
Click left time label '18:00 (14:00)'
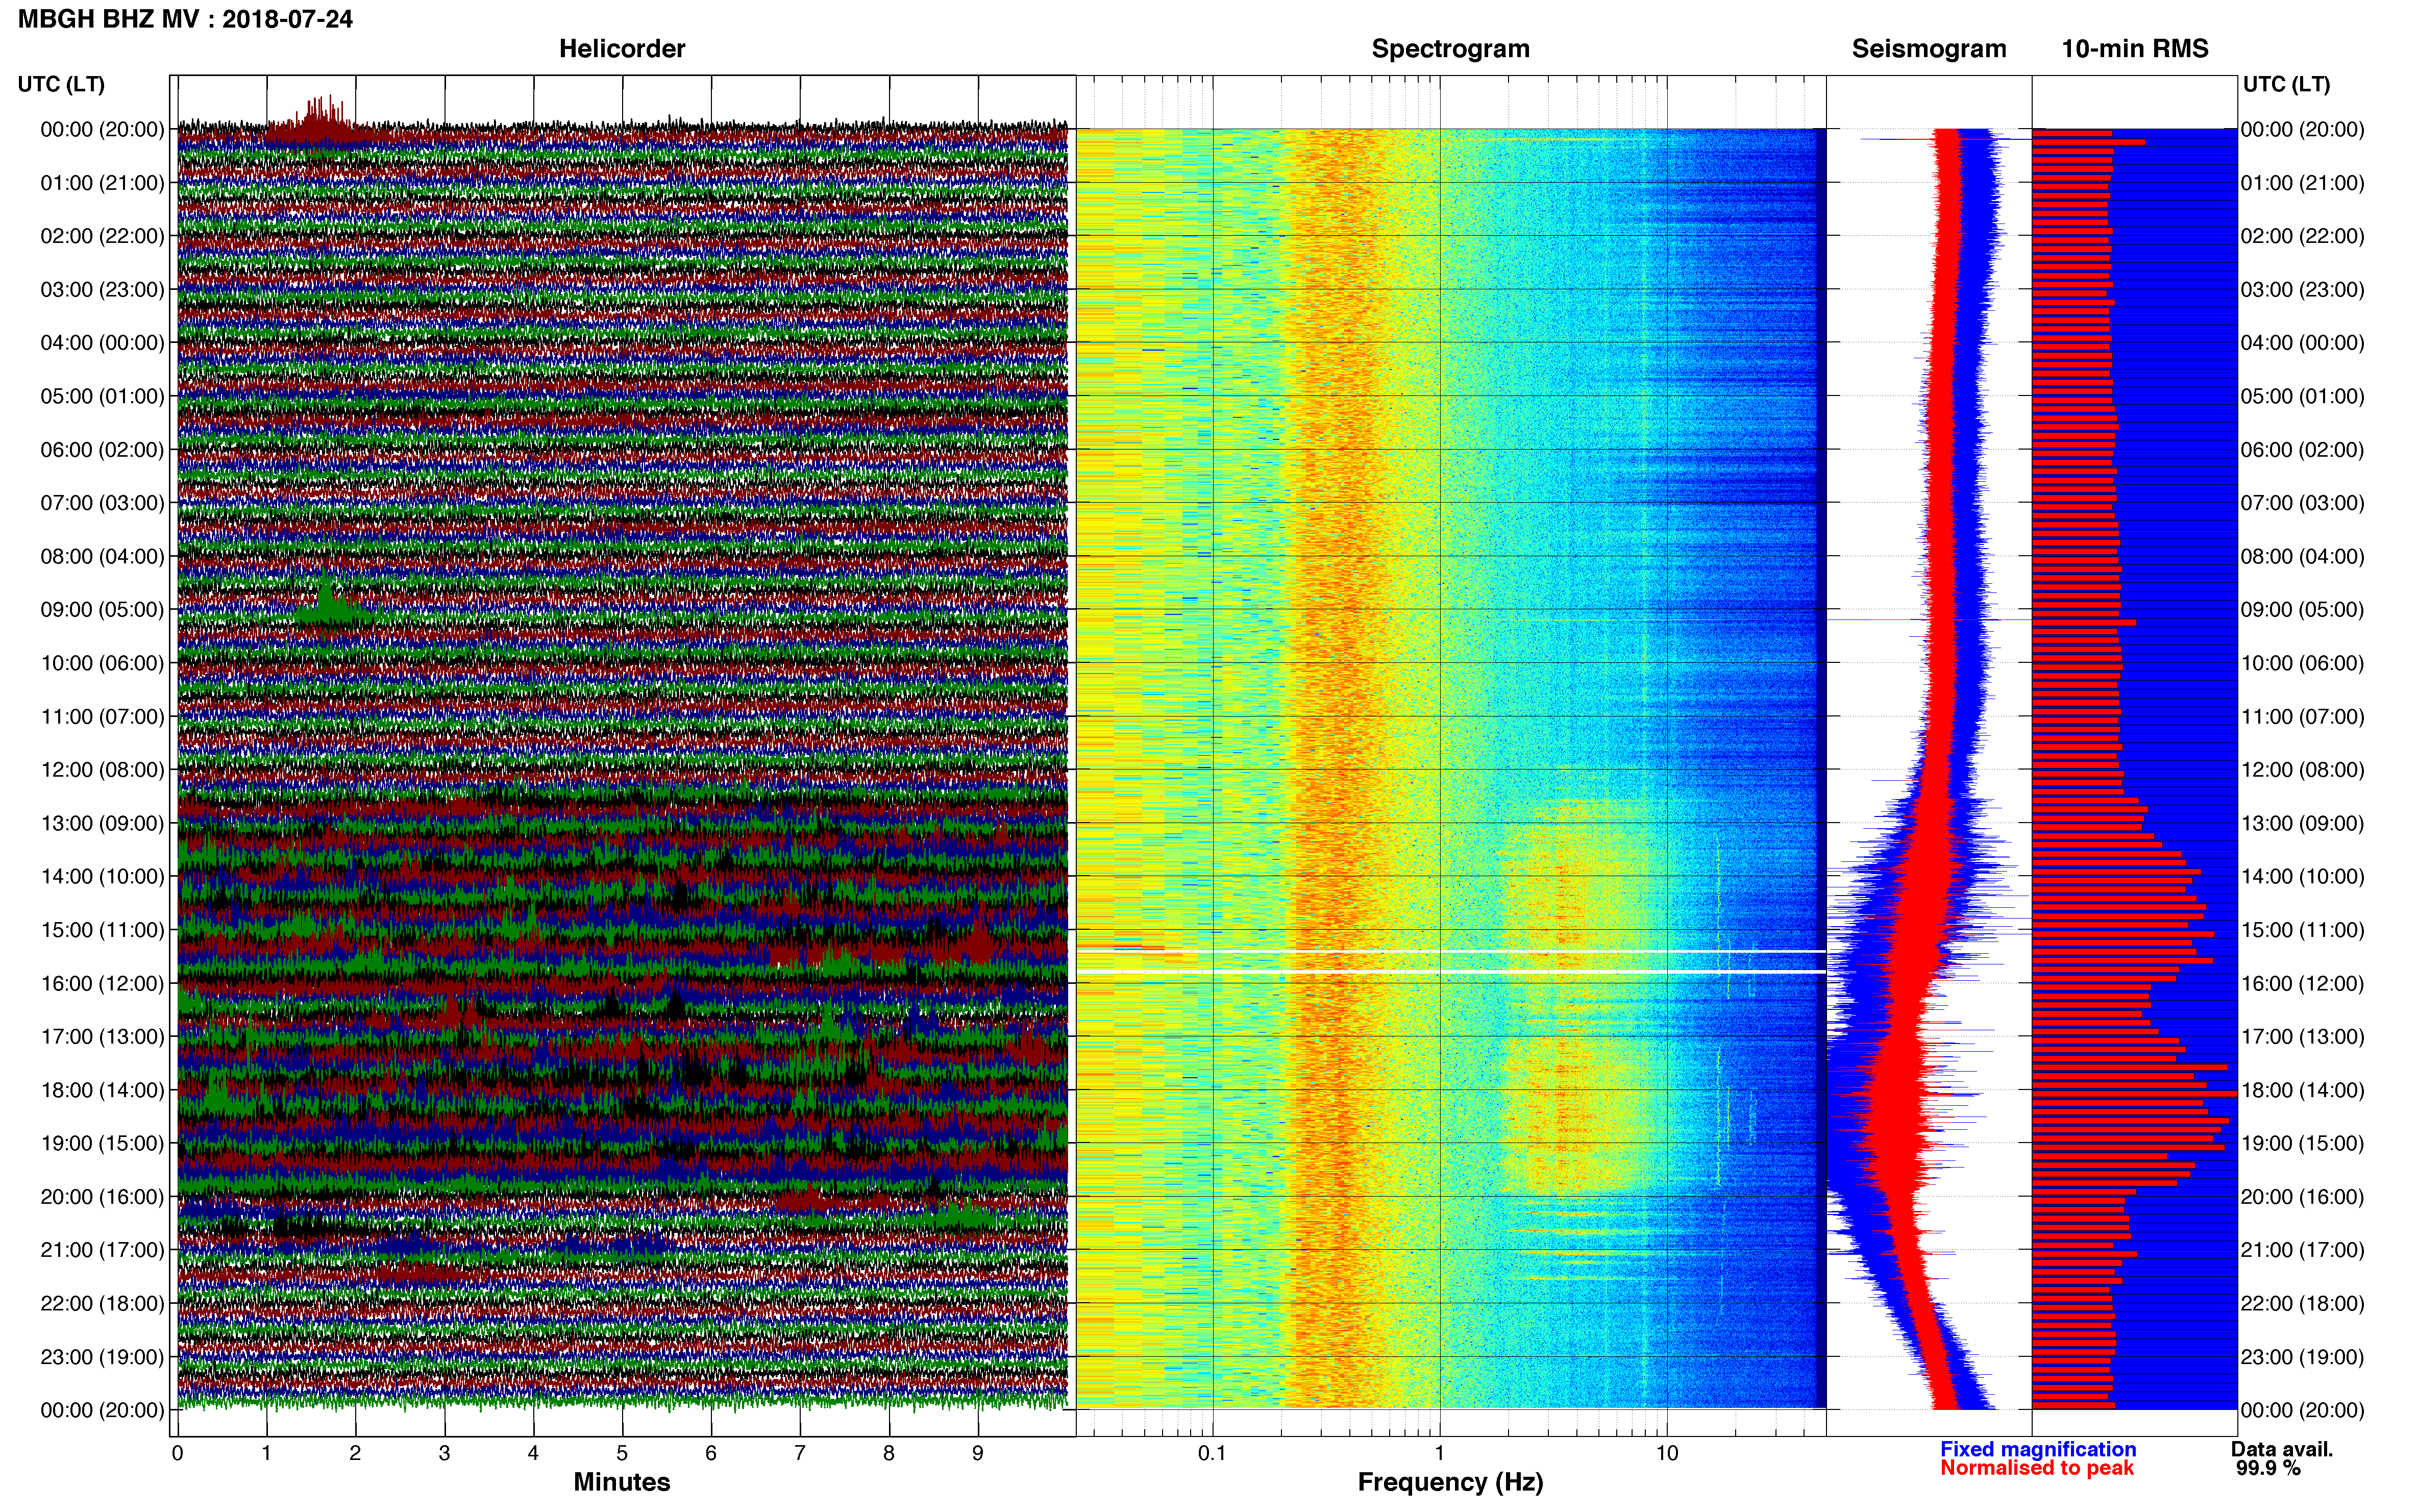point(102,1090)
